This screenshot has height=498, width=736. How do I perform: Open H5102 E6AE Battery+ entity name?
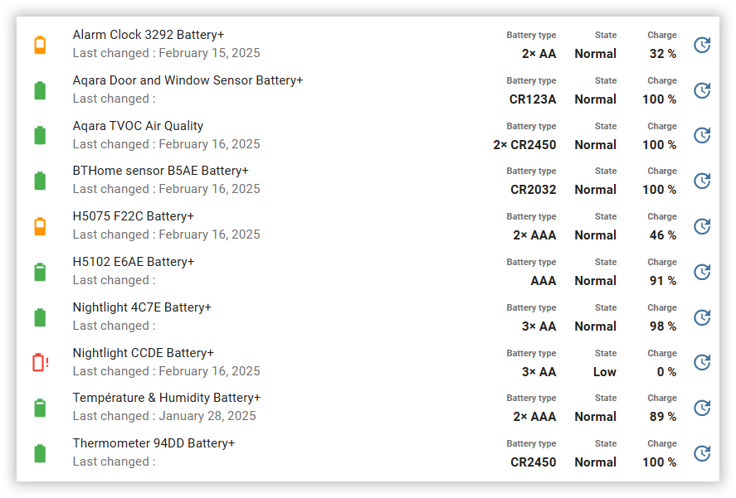coord(133,262)
